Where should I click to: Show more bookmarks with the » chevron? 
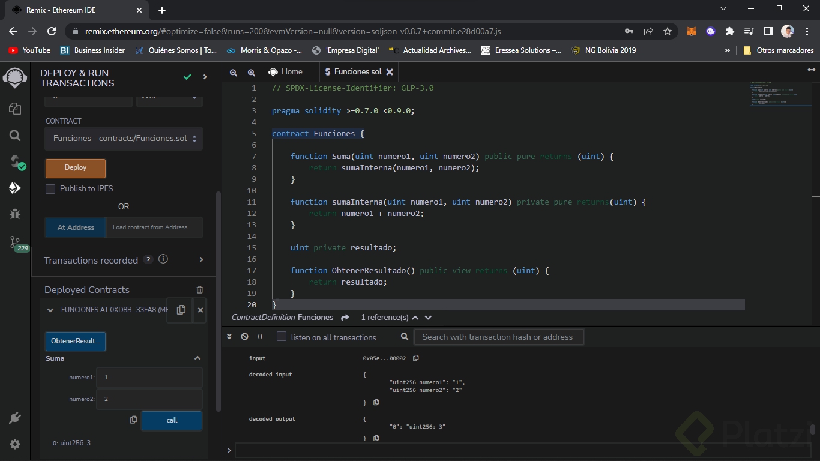click(x=728, y=50)
